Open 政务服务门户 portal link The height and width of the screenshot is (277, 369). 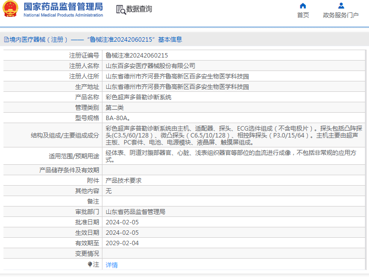(341, 15)
